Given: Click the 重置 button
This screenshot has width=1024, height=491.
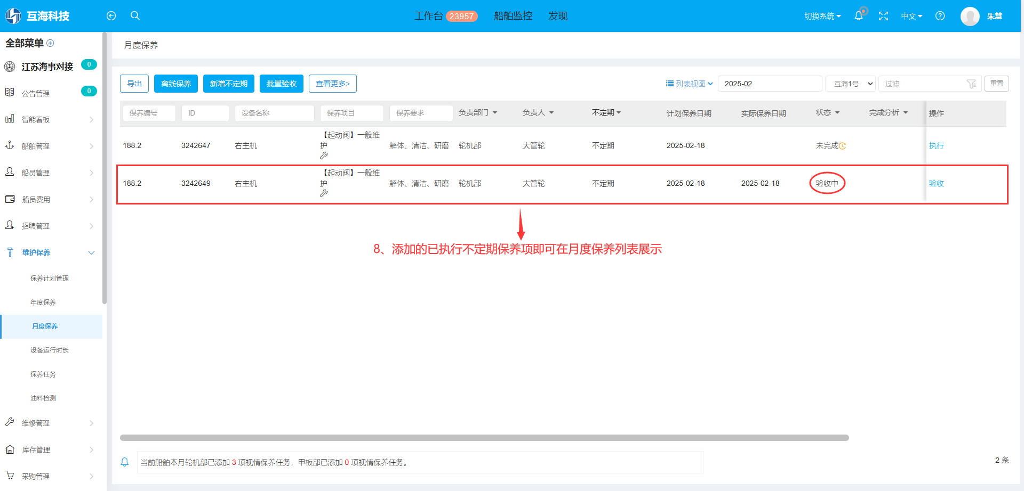Looking at the screenshot, I should click(x=997, y=84).
